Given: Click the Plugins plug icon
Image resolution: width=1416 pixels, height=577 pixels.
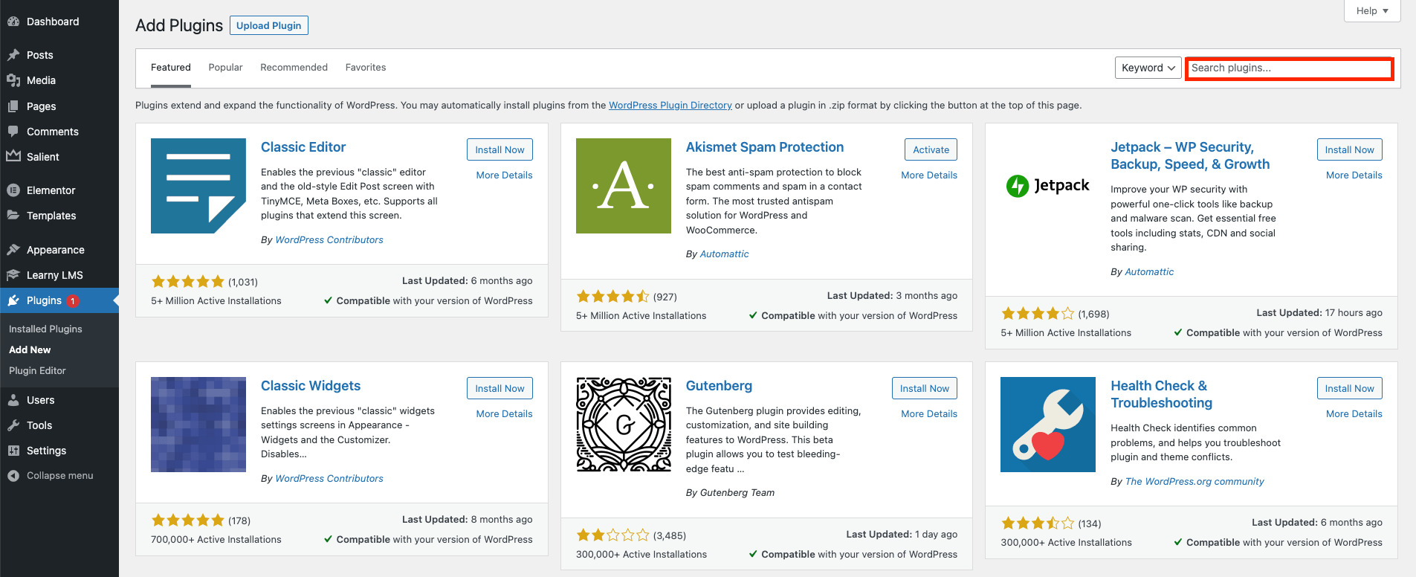Looking at the screenshot, I should [13, 300].
